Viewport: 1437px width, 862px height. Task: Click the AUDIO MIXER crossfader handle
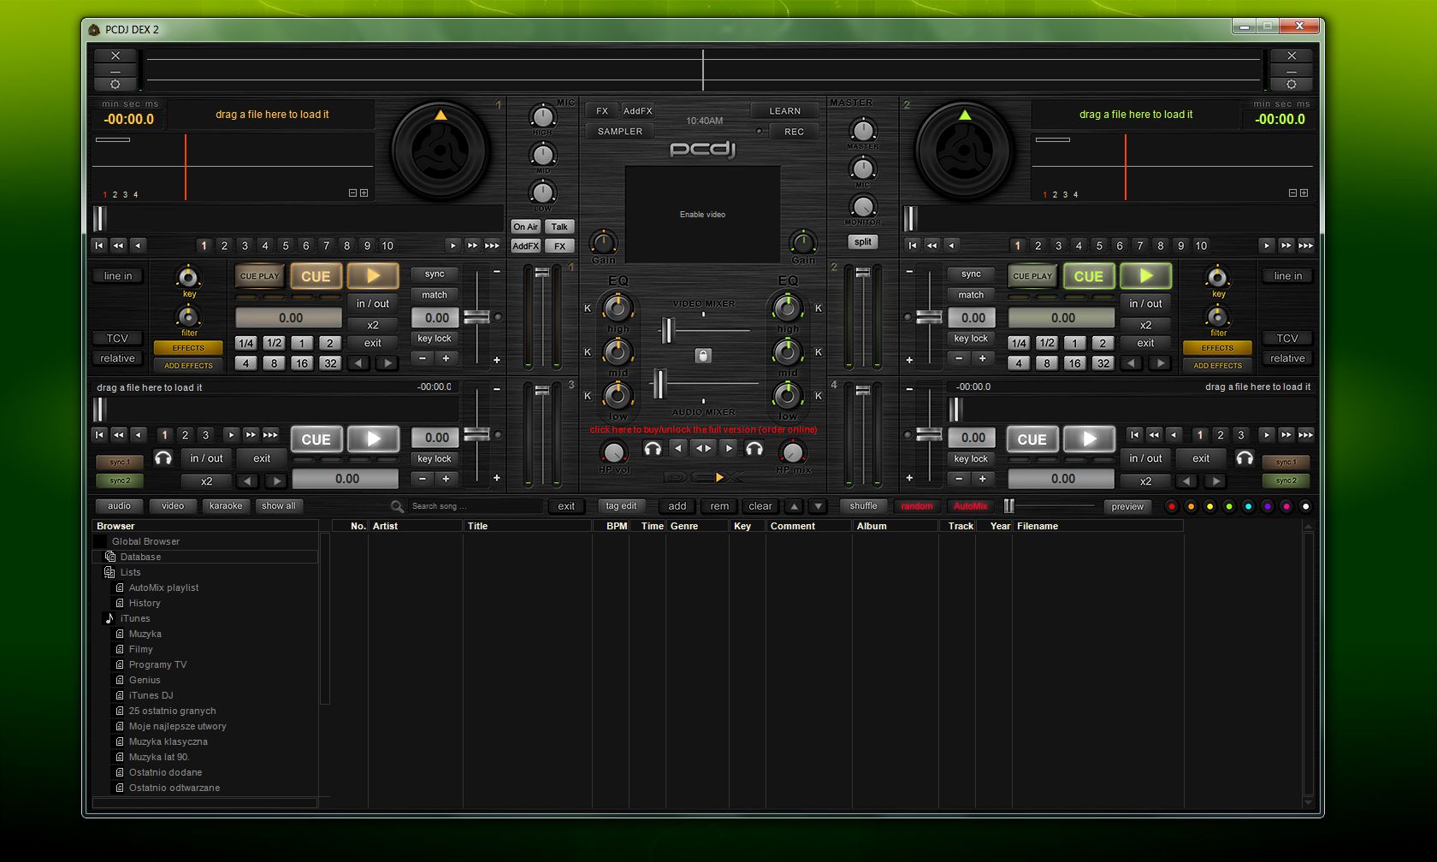click(659, 384)
